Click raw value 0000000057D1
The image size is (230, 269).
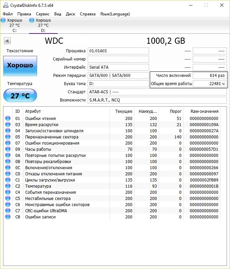[204, 149]
